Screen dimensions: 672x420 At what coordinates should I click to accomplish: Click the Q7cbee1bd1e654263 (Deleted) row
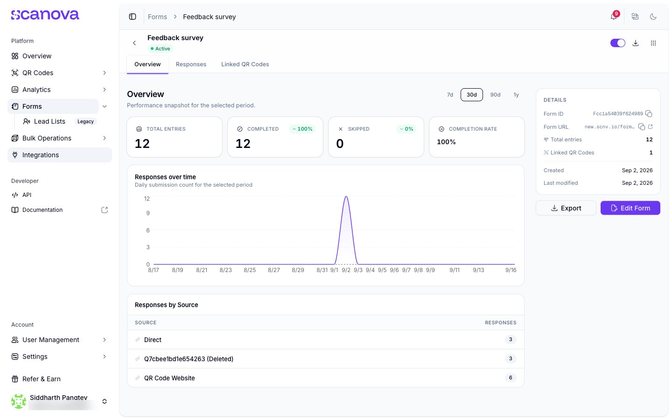click(x=326, y=359)
